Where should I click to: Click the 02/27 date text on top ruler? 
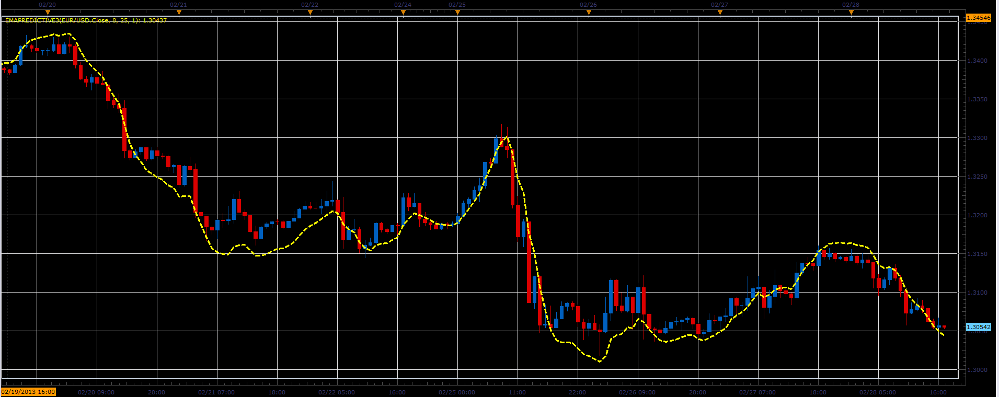click(719, 5)
